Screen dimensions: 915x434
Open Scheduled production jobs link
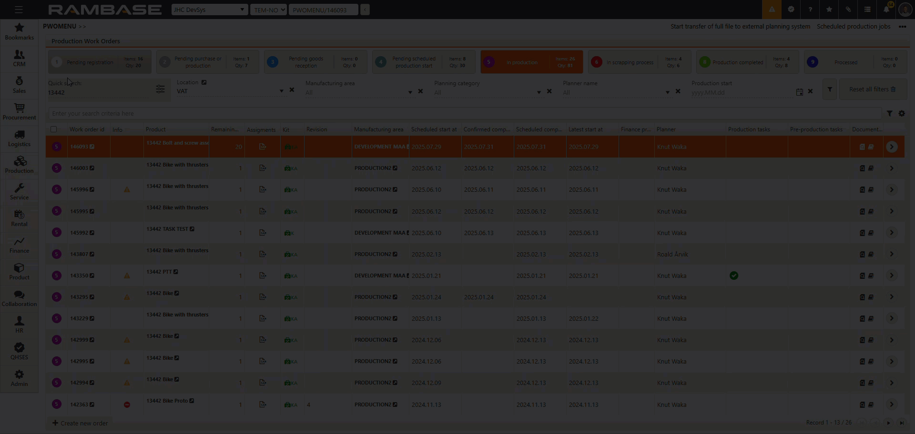tap(853, 27)
